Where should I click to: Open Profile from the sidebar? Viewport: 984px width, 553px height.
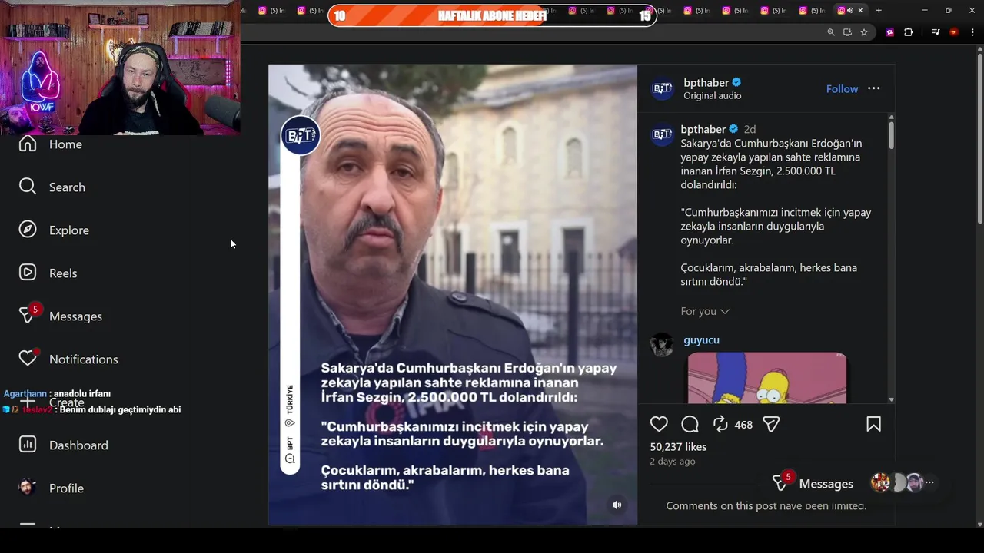click(x=52, y=488)
